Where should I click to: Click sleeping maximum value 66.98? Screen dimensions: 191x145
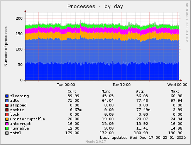pos(176,96)
